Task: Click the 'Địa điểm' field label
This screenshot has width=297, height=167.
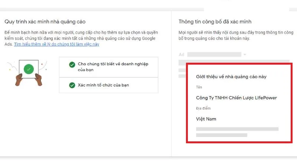Action: [203, 108]
